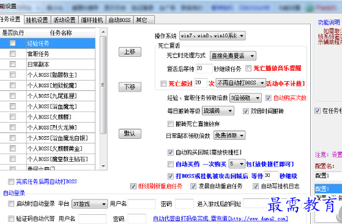342x224 pixels.
Task: Uncheck 断线刷新重启任务 option
Action: [133, 186]
